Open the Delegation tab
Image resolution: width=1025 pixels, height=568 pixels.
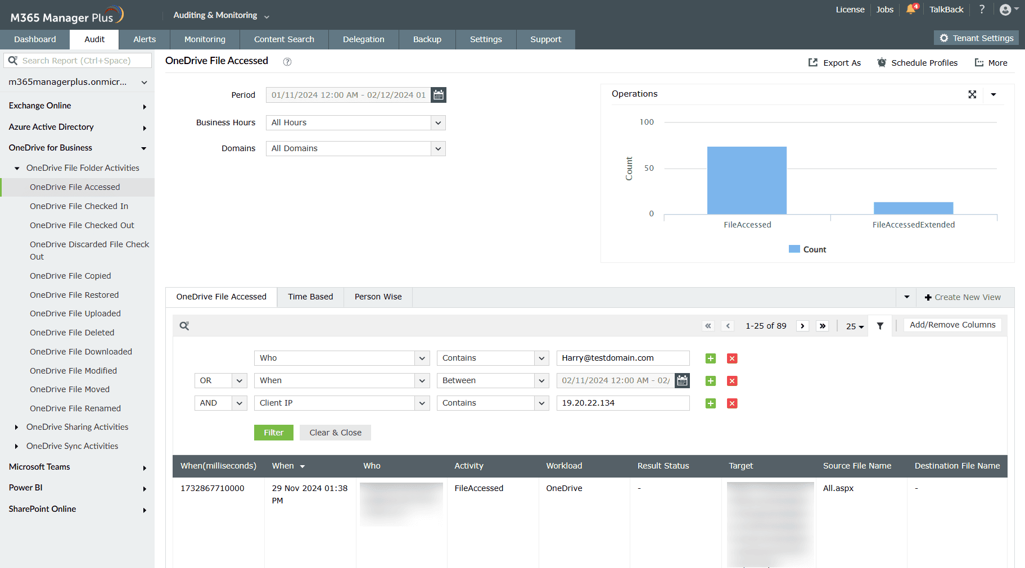(x=364, y=39)
